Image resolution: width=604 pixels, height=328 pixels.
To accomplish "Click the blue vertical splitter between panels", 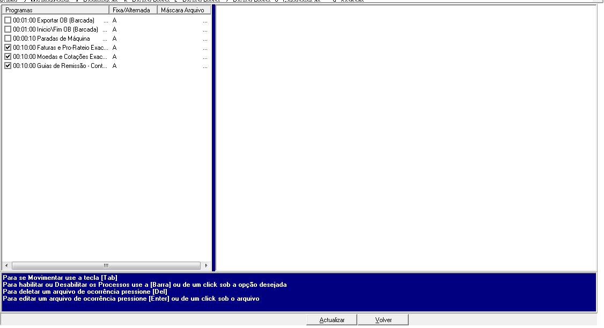I will (213, 138).
